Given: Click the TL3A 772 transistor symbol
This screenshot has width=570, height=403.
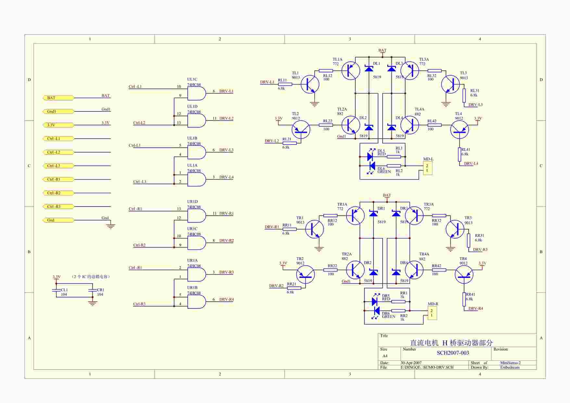Looking at the screenshot, I should click(410, 71).
